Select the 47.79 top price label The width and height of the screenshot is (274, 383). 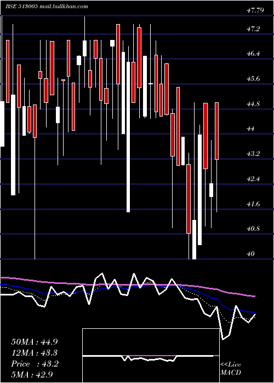[255, 10]
